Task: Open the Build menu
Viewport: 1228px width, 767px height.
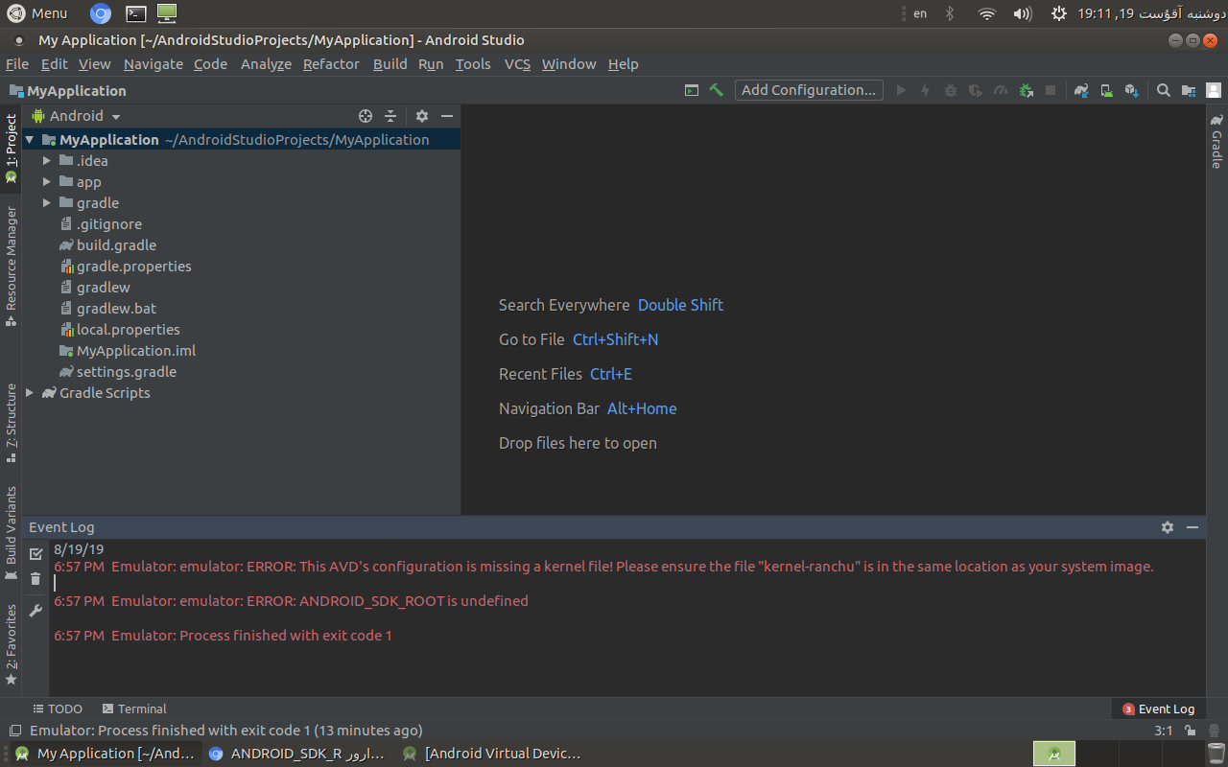Action: [390, 64]
